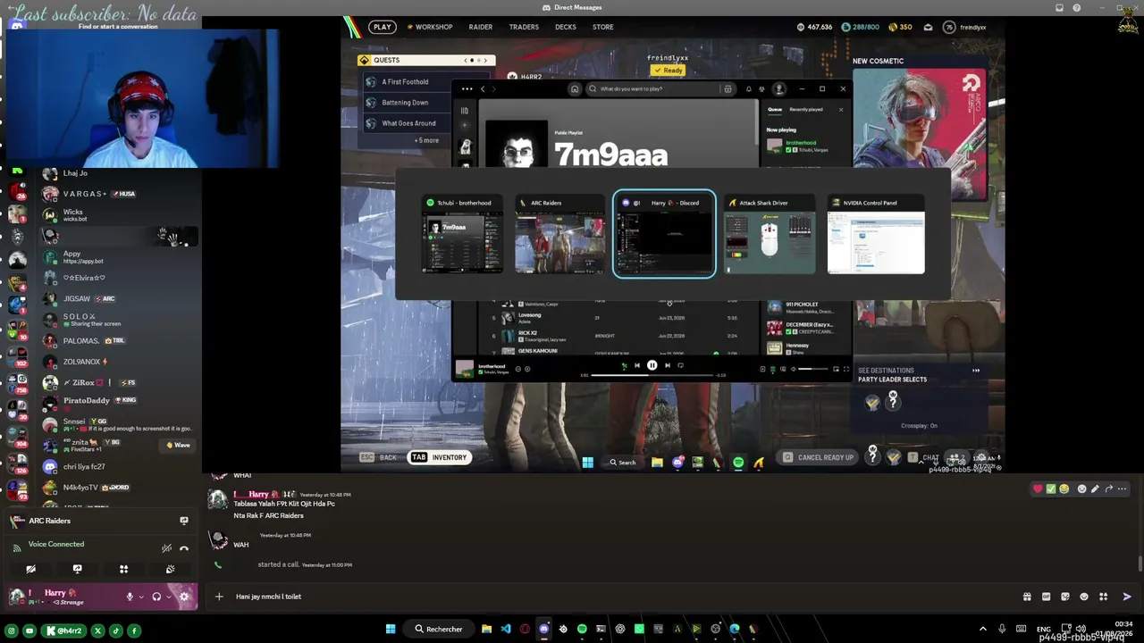Skip to the next Spotify track

tap(667, 365)
